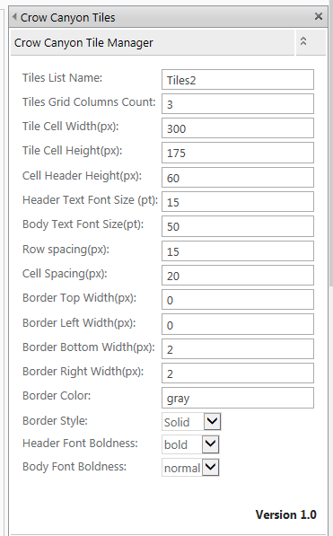The height and width of the screenshot is (536, 333).
Task: Collapse the Crow Canyon Tile Manager section
Action: [x=302, y=41]
